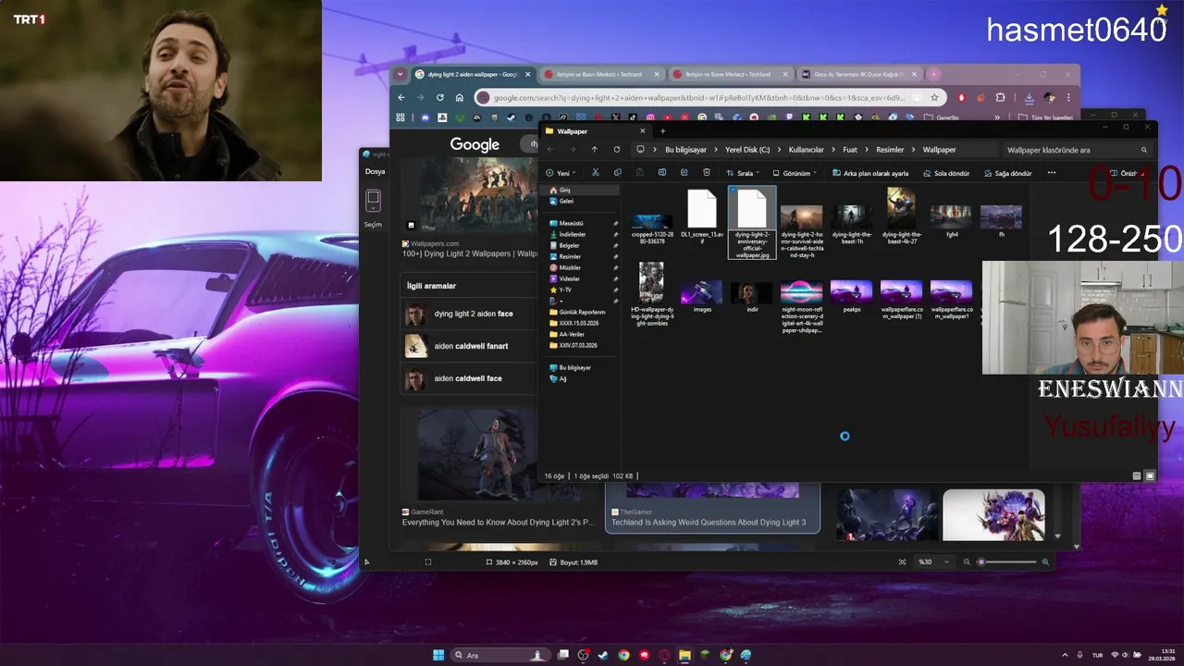Image resolution: width=1184 pixels, height=666 pixels.
Task: Click 'Arka plan olarak ayarla' button
Action: (x=869, y=173)
